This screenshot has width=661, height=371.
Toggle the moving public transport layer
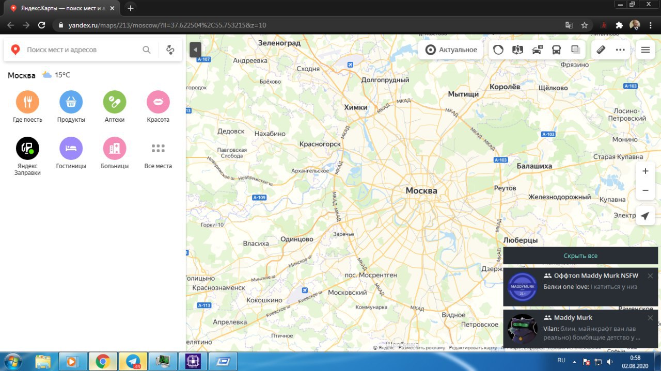[x=557, y=50]
